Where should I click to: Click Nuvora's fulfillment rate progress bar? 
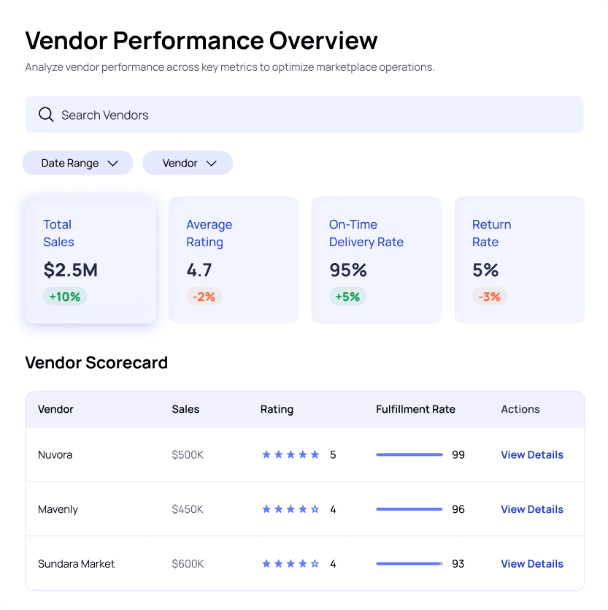pos(409,454)
